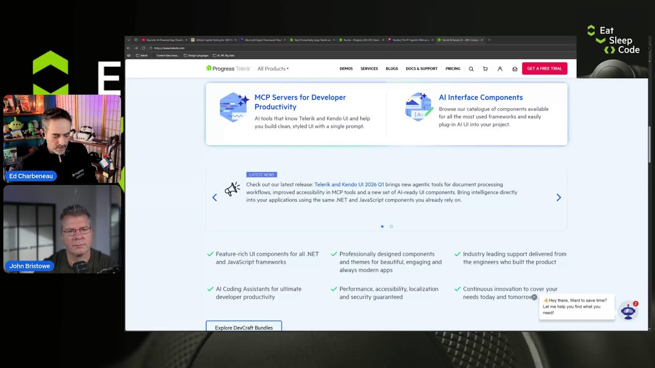Open the Blogs menu item
This screenshot has height=368, width=655.
point(392,68)
